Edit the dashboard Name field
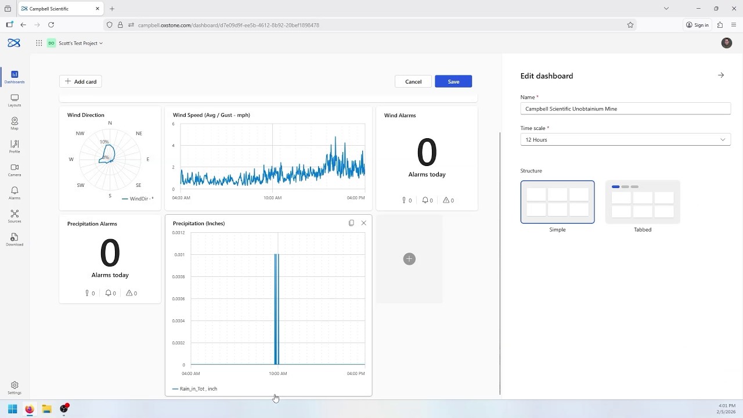743x418 pixels. click(625, 109)
